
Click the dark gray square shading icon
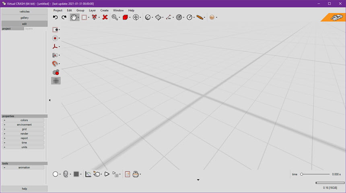76,174
